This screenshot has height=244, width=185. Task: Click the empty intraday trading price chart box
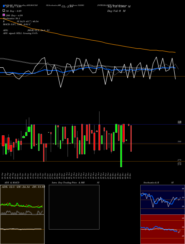[x=74, y=207]
